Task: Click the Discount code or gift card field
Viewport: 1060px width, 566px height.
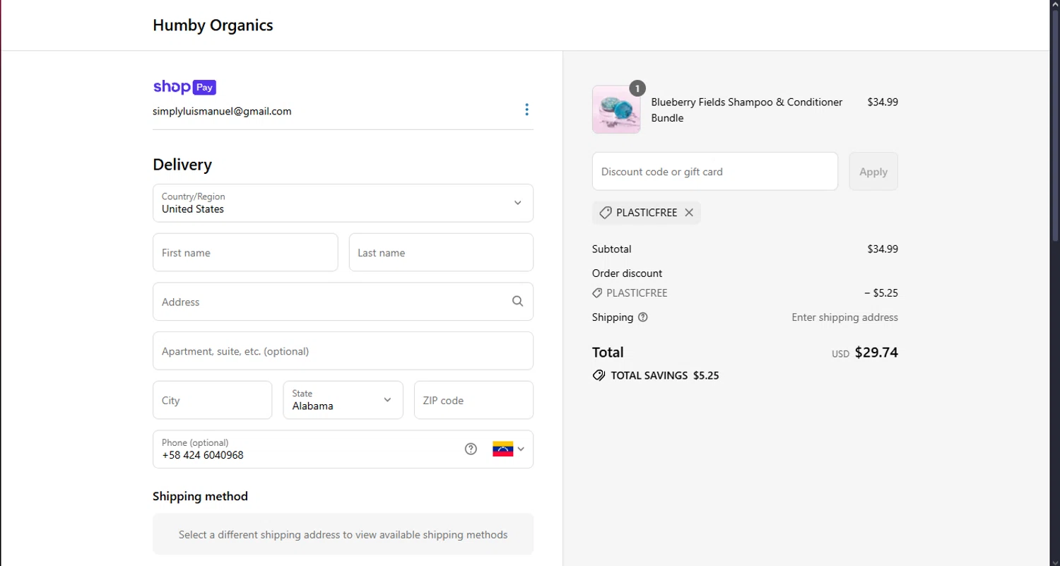Action: click(715, 171)
